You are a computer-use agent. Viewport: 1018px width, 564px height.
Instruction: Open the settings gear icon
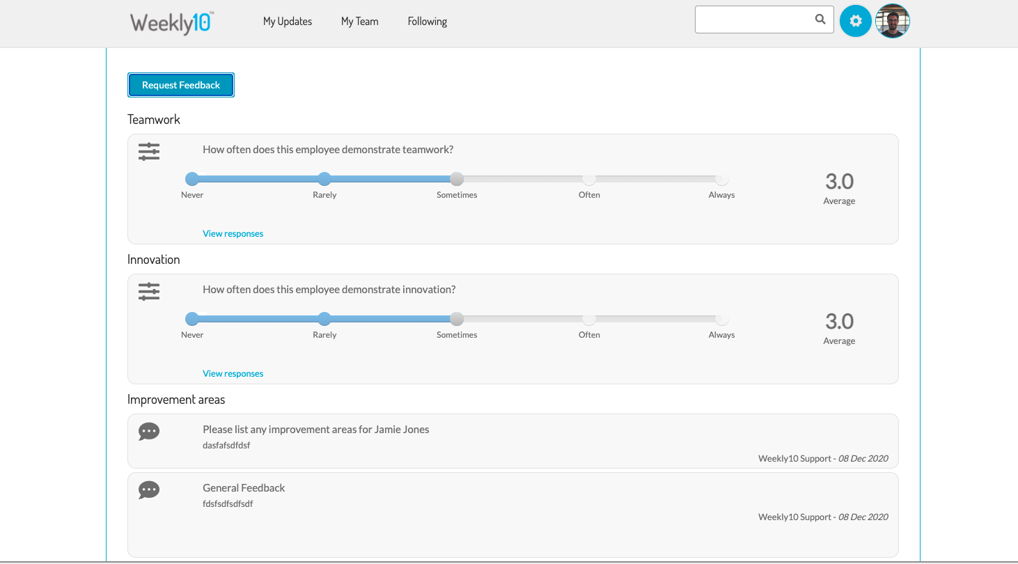point(855,21)
